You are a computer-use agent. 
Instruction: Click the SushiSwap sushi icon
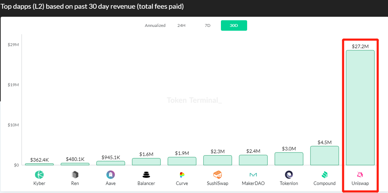coord(217,175)
